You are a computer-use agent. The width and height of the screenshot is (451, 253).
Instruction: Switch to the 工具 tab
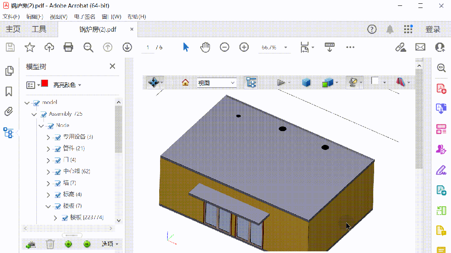[x=39, y=29]
